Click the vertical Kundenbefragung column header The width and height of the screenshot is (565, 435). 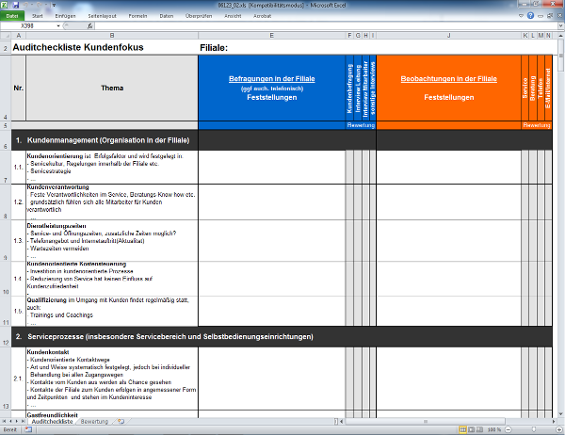[349, 89]
